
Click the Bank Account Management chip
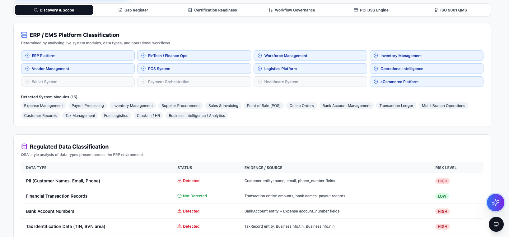347,106
